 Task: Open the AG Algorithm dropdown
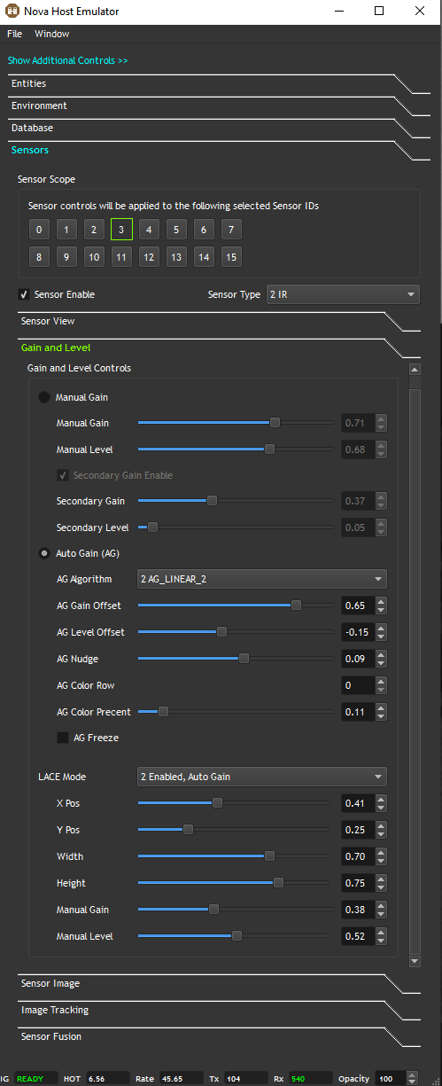(x=261, y=579)
